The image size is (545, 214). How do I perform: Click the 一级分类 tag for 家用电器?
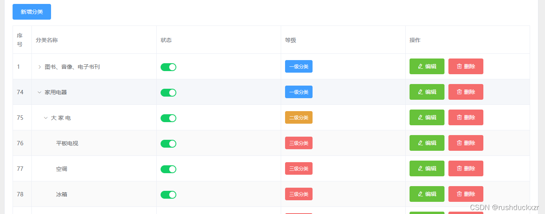tap(299, 92)
